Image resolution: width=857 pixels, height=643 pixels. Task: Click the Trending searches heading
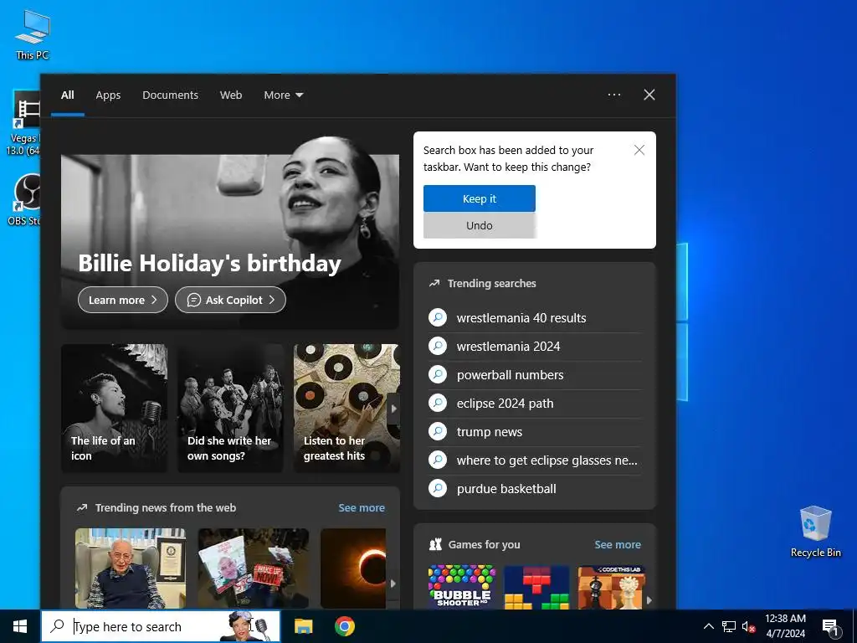(x=491, y=283)
